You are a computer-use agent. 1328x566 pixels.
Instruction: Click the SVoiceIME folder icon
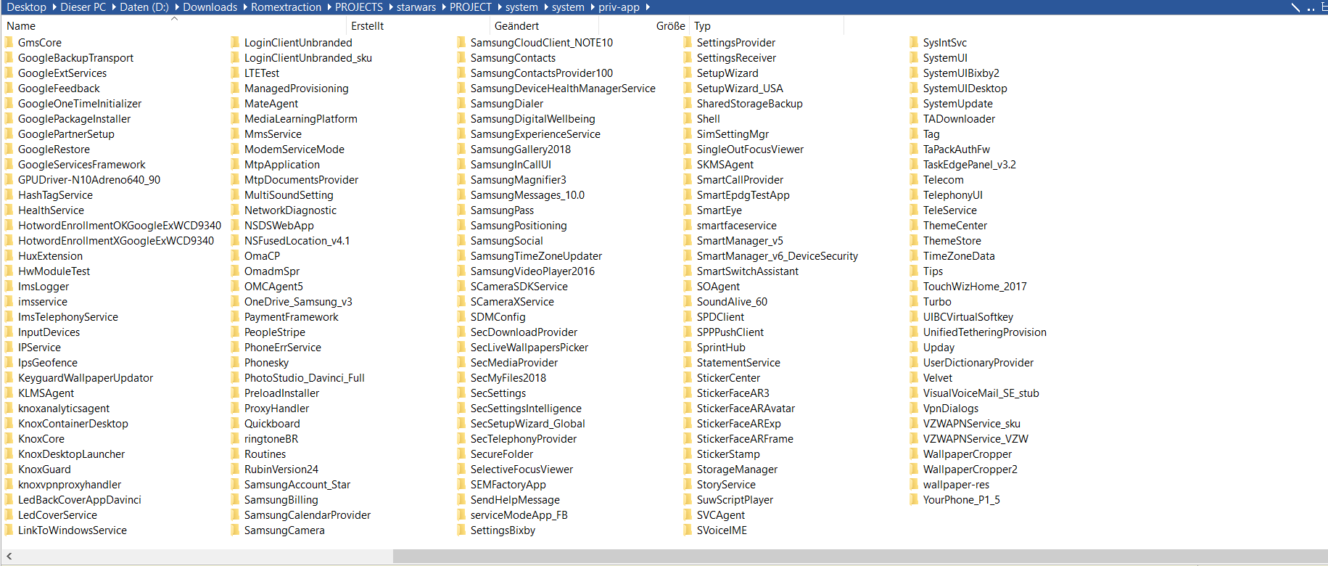[688, 530]
